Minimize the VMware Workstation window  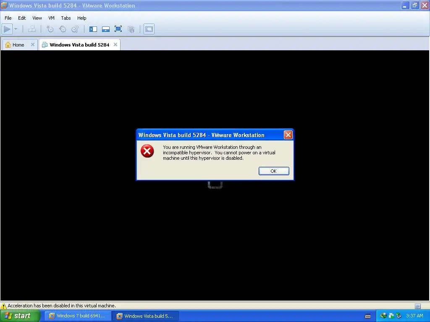(x=405, y=5)
